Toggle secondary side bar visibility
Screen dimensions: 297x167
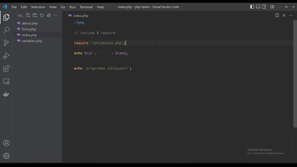pyautogui.click(x=264, y=7)
